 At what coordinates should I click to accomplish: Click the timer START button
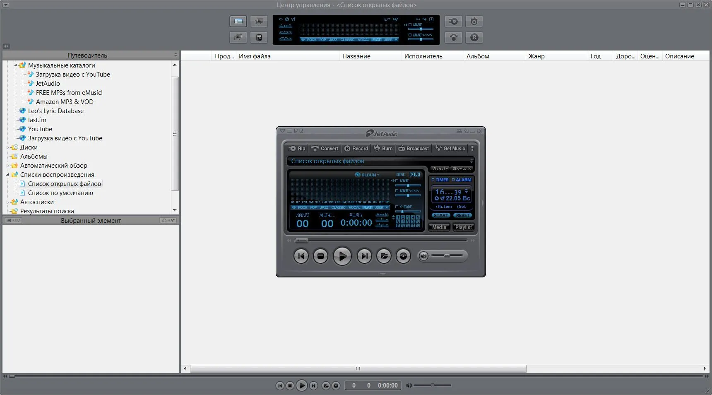click(x=441, y=215)
